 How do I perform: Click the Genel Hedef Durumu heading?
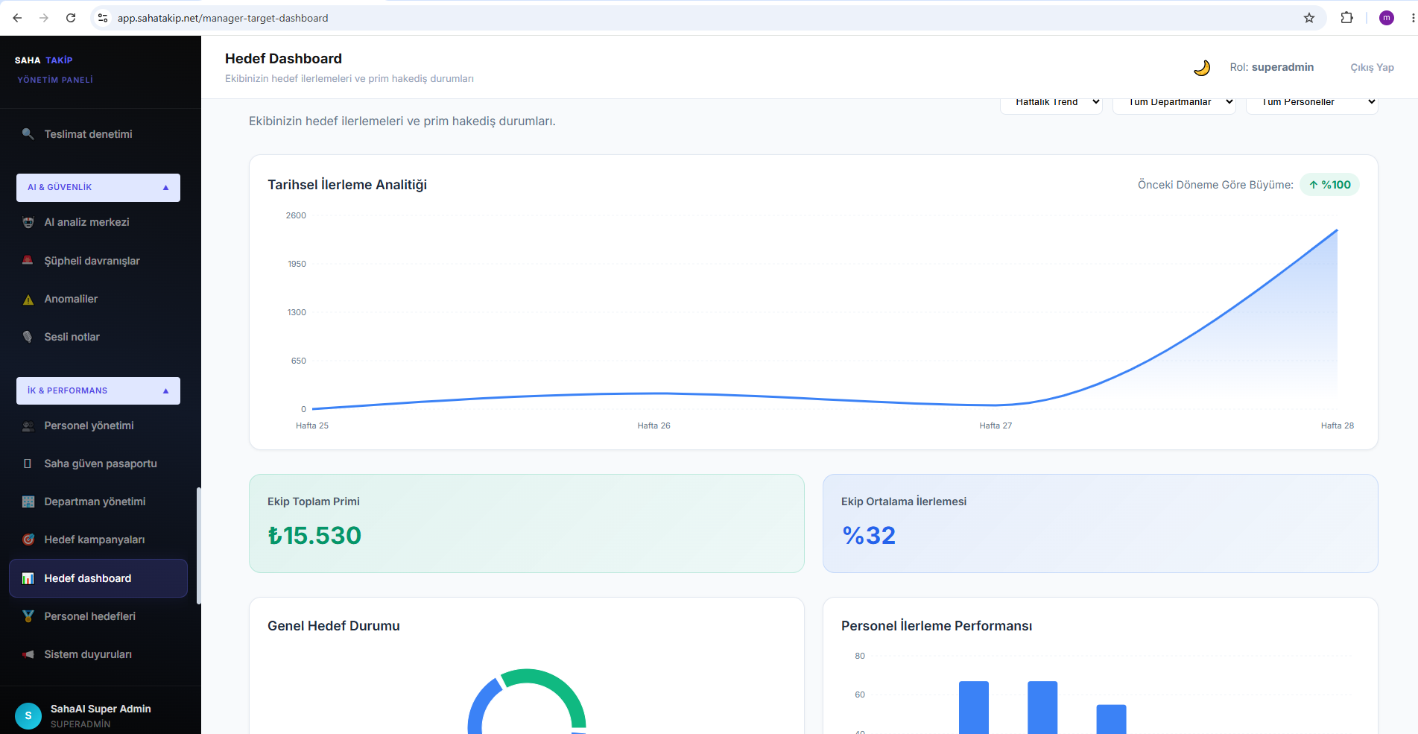coord(334,626)
